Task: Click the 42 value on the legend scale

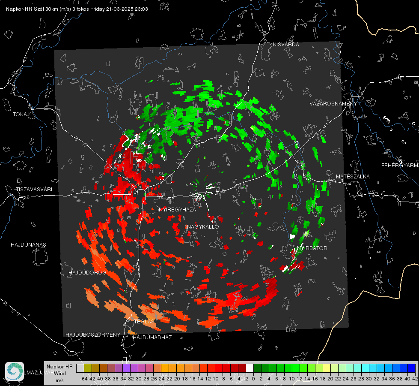Action: click(x=415, y=379)
